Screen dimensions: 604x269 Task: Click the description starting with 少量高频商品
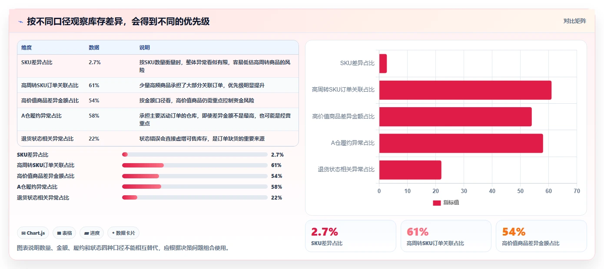coord(202,85)
